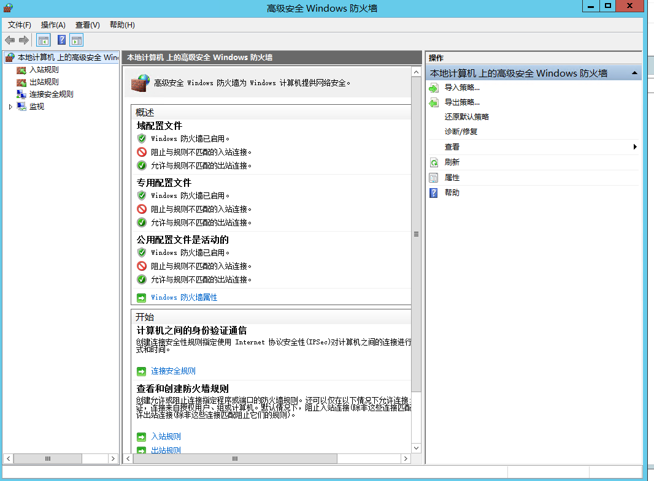Screen dimensions: 654x481
Task: Click 属性 in the actions pane
Action: click(x=452, y=178)
